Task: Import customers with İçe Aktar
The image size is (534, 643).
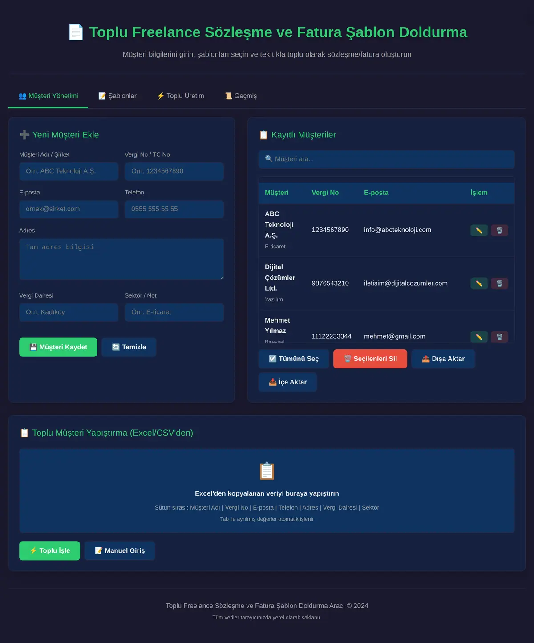Action: pos(288,382)
